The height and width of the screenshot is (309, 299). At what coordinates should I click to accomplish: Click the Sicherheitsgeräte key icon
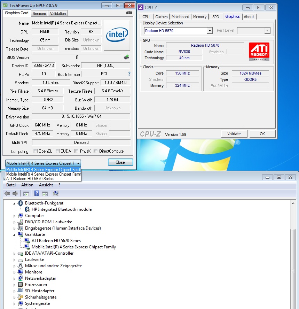[21, 297]
